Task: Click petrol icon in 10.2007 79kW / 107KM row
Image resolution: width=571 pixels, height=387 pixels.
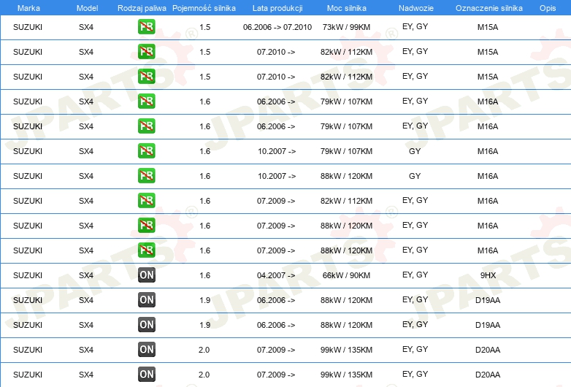Action: tap(146, 151)
